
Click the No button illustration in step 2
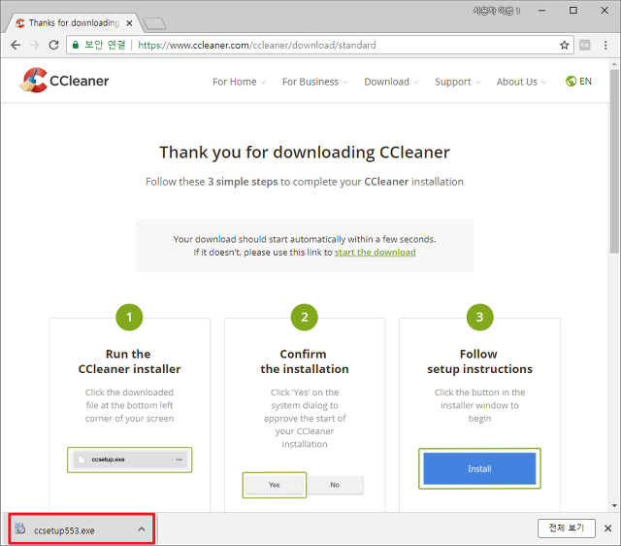coord(335,485)
